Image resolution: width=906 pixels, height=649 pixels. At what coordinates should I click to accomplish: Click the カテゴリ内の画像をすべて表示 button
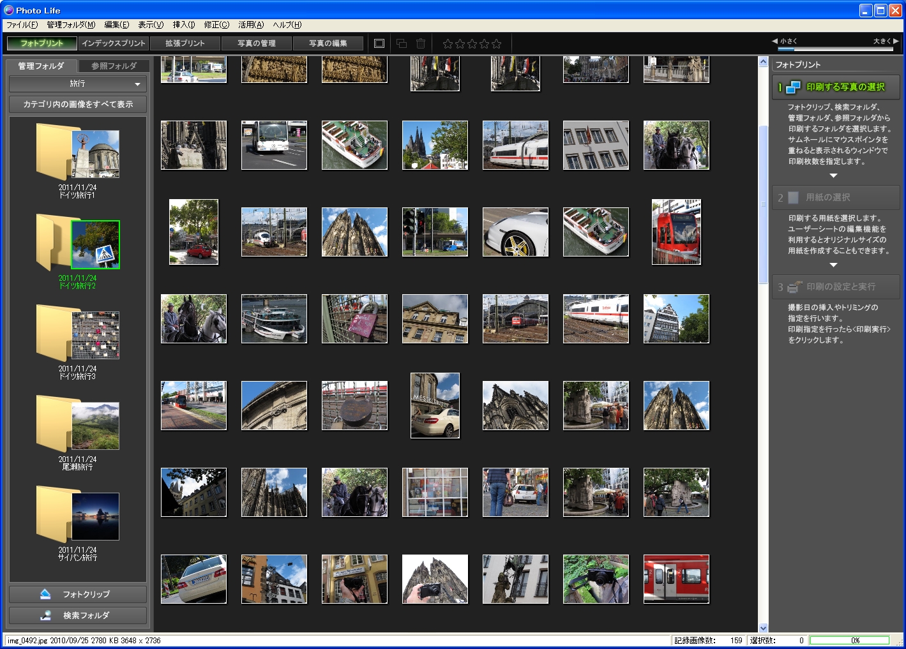(77, 104)
